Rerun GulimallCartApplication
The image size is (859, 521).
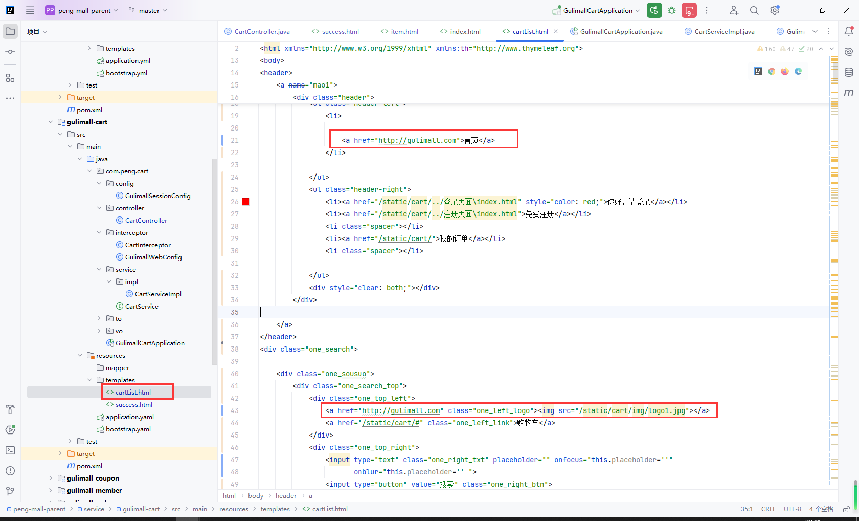coord(654,10)
